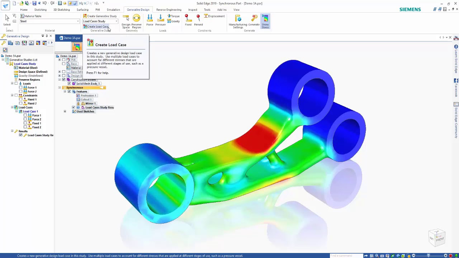The image size is (459, 258).
Task: Open the View ribbon tab
Action: point(236,10)
